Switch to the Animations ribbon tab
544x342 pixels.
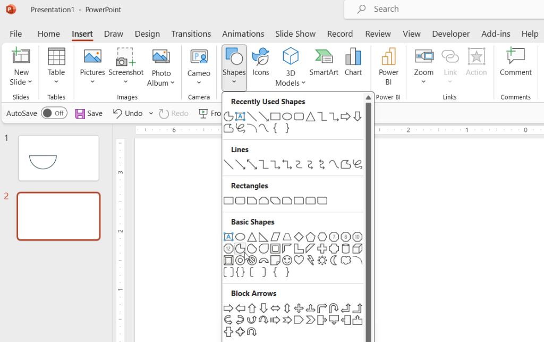243,34
